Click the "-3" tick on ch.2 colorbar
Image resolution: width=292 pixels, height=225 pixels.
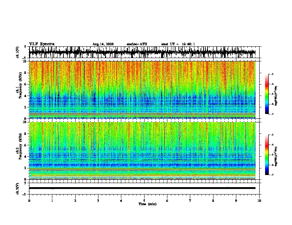pyautogui.click(x=272, y=135)
